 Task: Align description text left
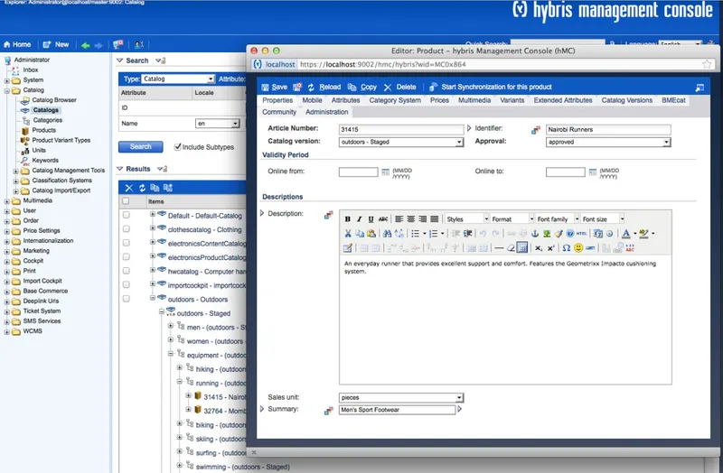coord(399,219)
